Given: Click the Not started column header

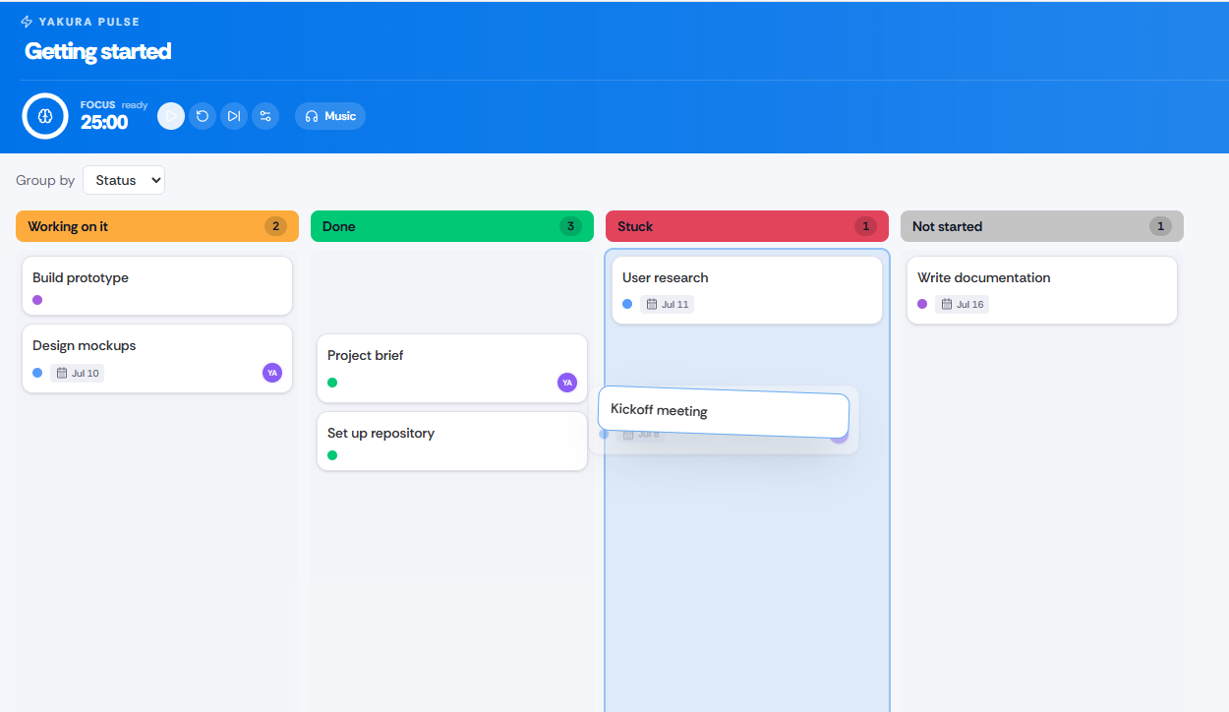Looking at the screenshot, I should coord(1042,226).
